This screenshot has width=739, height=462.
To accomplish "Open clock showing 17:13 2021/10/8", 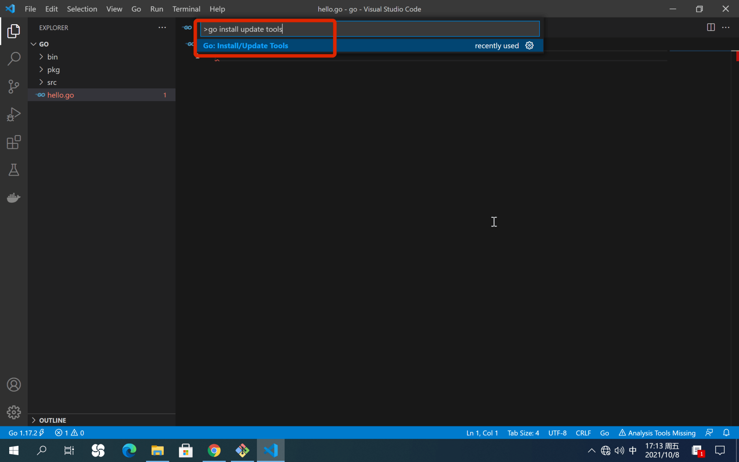I will pyautogui.click(x=662, y=451).
